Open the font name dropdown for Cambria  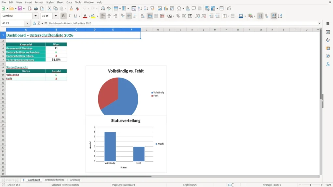35,16
